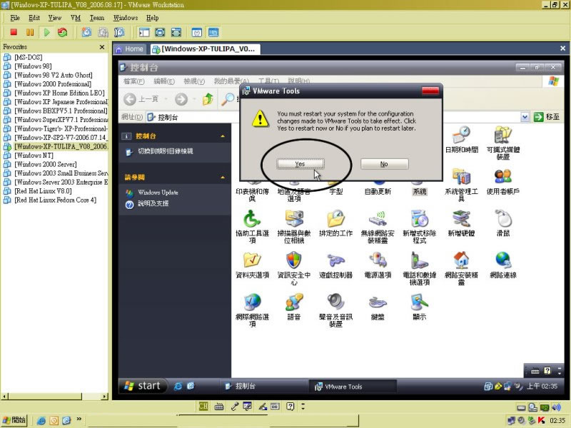Open the 顯示 display icon

click(419, 307)
